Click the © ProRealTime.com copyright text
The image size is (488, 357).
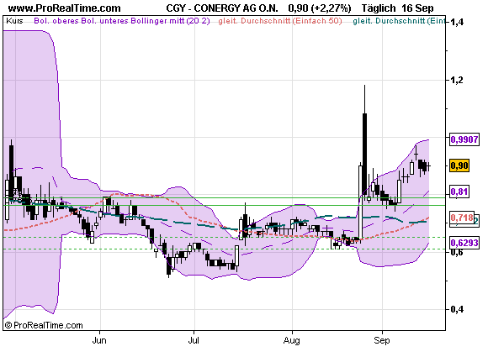44,325
